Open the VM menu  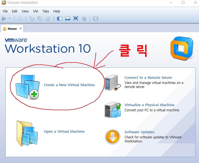(35, 11)
